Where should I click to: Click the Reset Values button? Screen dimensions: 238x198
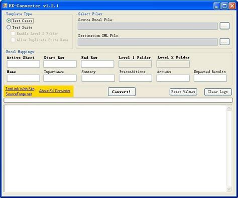[183, 92]
